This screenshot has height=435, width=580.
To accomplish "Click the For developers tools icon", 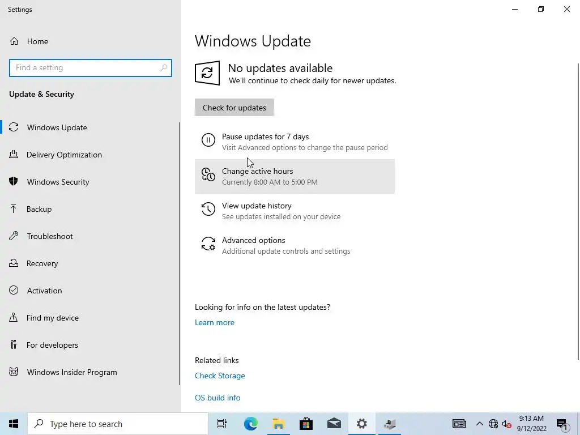I will click(x=14, y=345).
